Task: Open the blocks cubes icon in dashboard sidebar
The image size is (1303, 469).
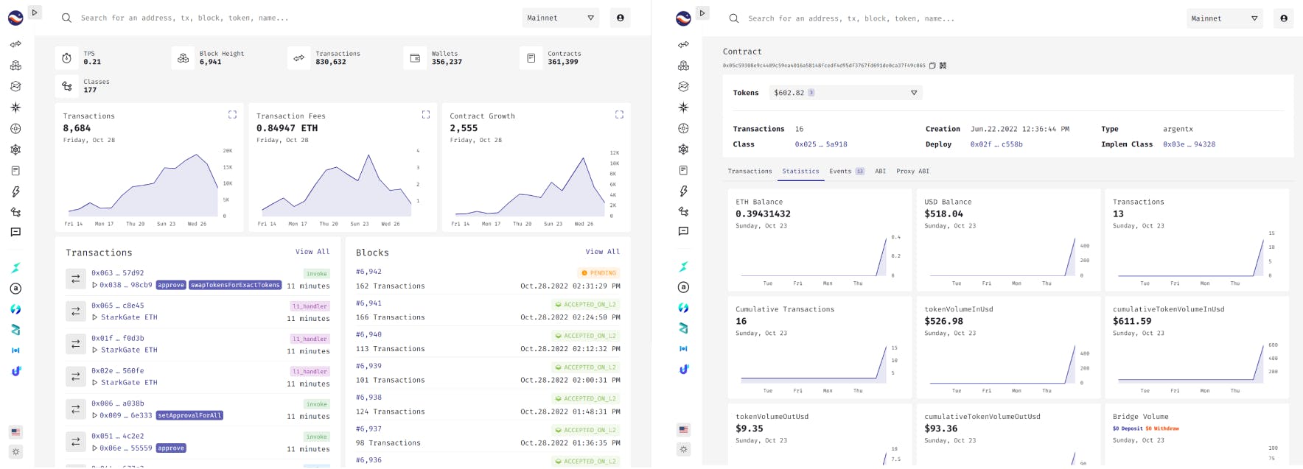Action: click(15, 66)
